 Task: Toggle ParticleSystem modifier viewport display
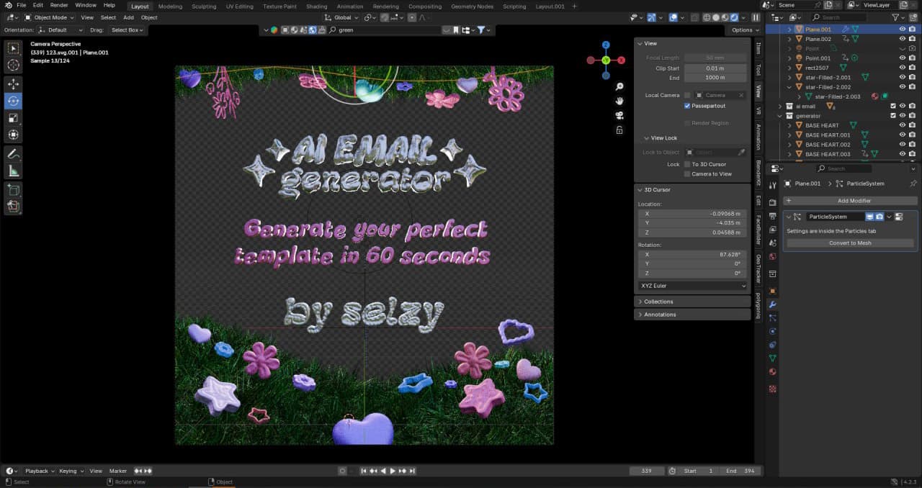[869, 217]
